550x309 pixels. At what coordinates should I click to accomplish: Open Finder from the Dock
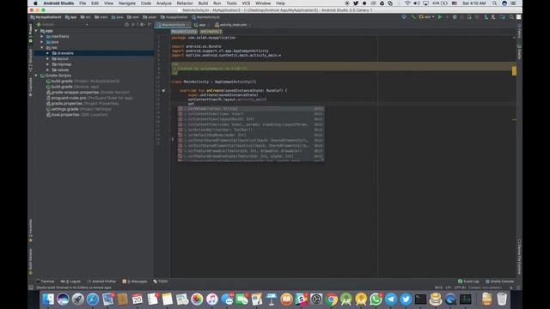click(48, 300)
